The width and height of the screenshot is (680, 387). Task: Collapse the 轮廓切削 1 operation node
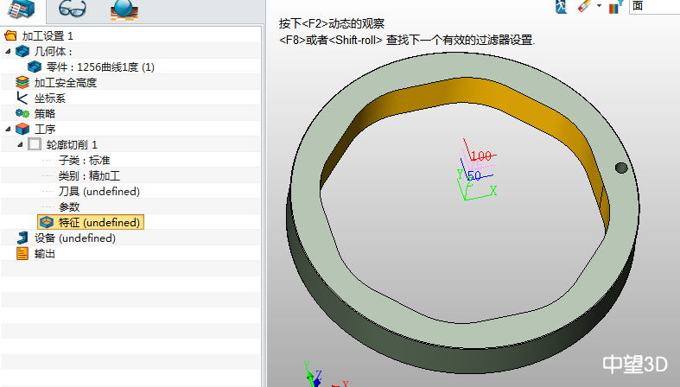coord(20,145)
